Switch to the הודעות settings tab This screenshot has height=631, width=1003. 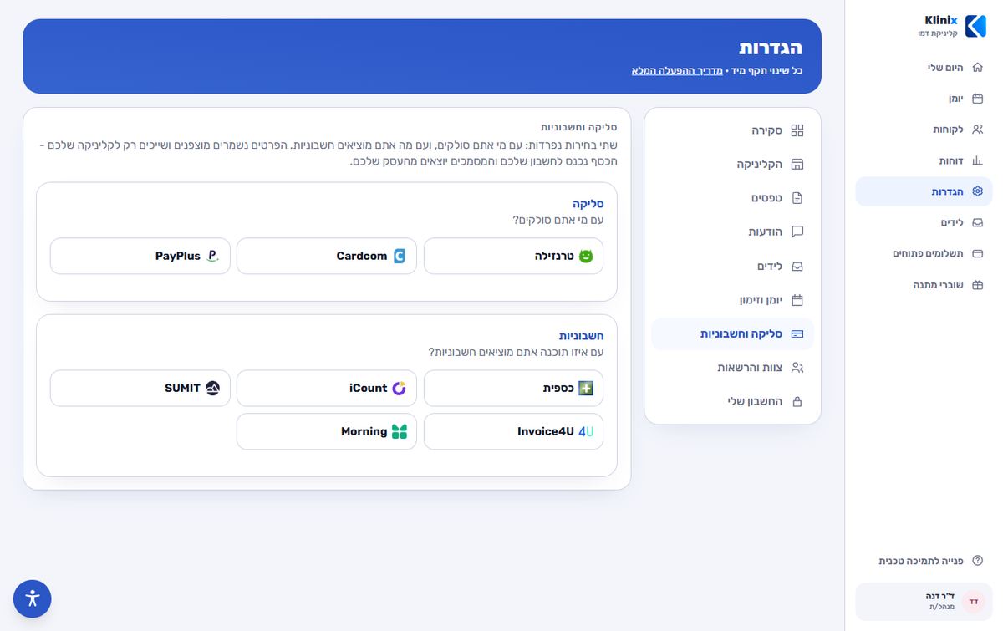732,232
